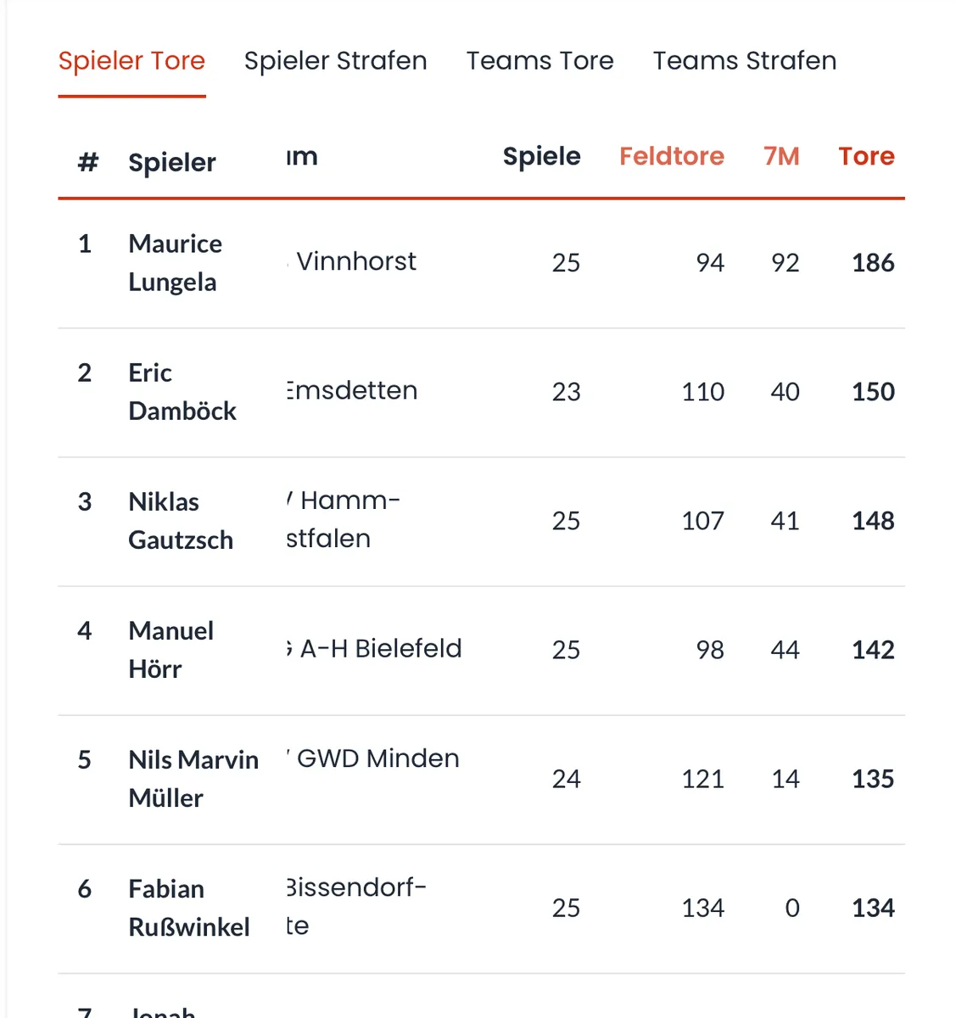Sort table by Spiele column header

click(541, 156)
